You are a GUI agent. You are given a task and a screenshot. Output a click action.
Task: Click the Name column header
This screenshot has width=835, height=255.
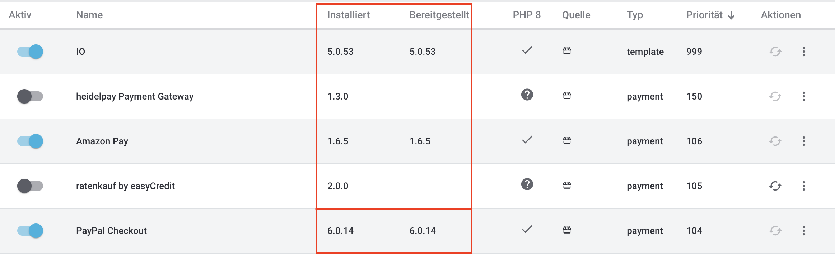[89, 15]
